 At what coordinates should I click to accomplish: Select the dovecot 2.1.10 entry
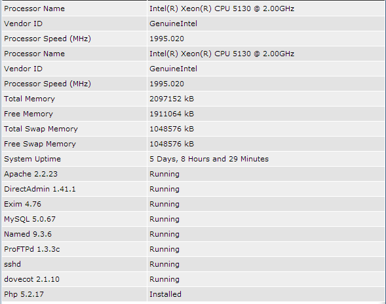coord(31,279)
